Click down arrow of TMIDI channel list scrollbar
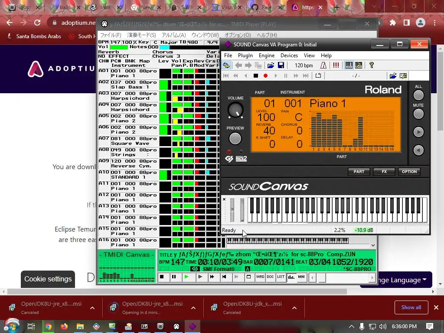The height and width of the screenshot is (333, 444). tap(373, 245)
